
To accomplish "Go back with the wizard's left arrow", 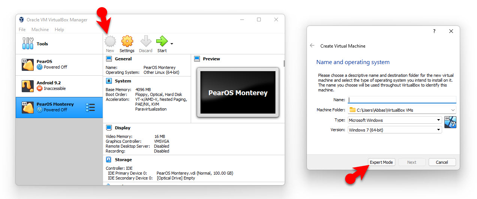I will [312, 46].
